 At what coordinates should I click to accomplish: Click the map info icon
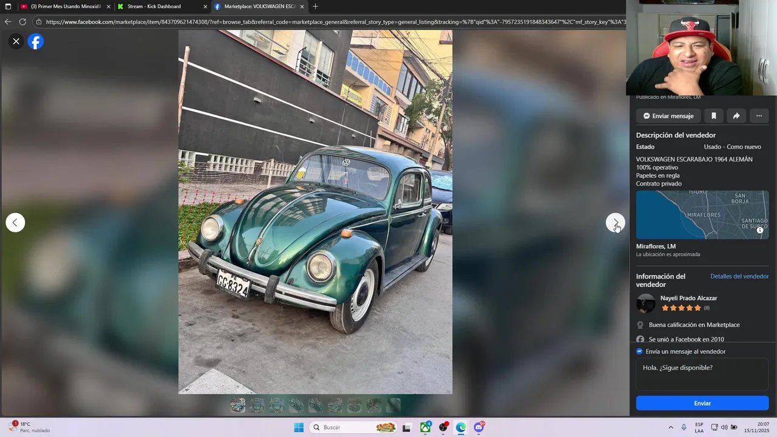tap(760, 230)
